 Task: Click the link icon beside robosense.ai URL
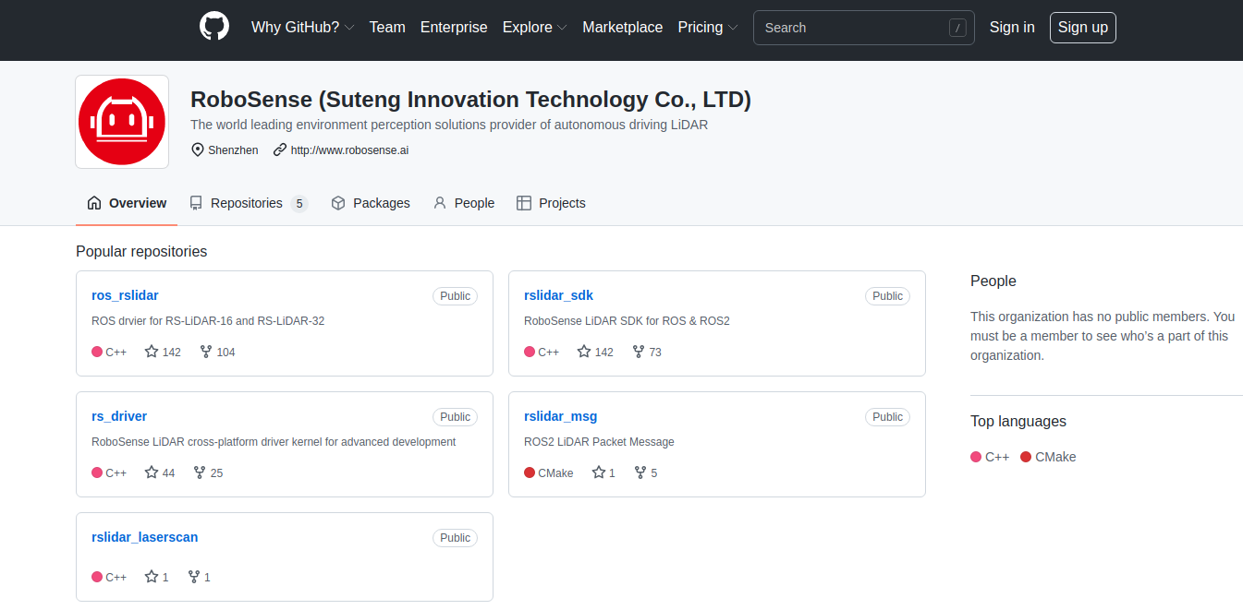[280, 150]
